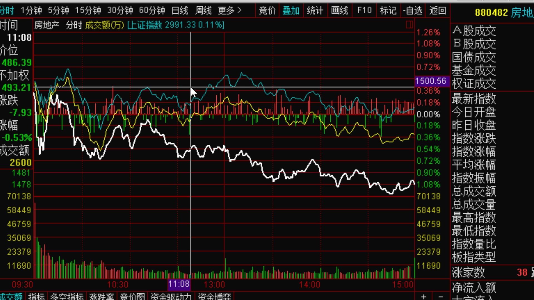Click the 最低指数 row

474,231
